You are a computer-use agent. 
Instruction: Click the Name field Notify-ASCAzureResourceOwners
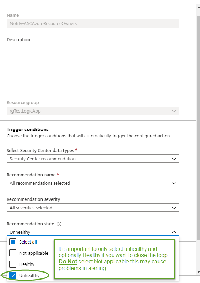click(x=93, y=23)
